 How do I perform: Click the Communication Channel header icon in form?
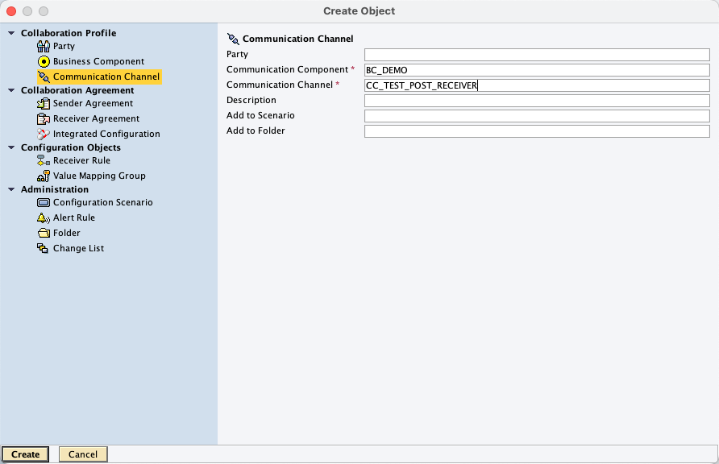click(233, 39)
